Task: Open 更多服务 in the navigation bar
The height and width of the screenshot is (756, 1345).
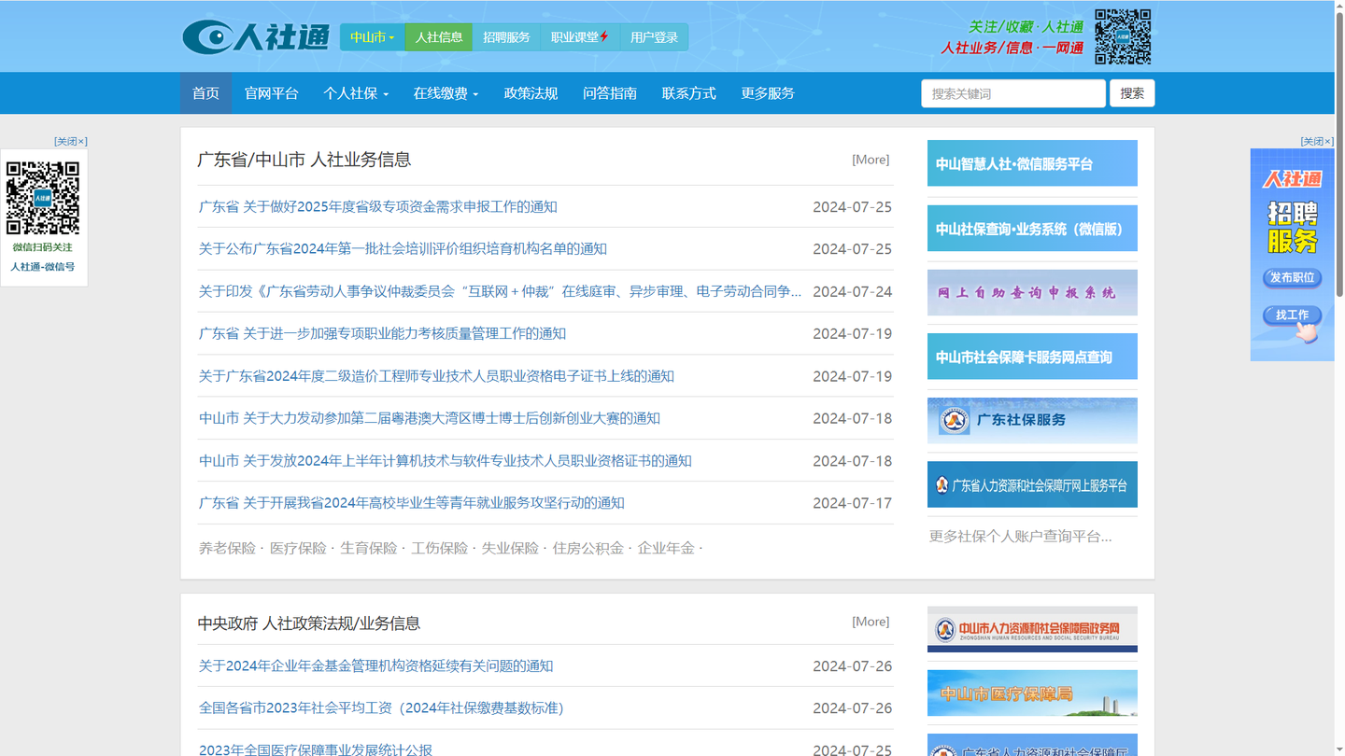Action: tap(768, 93)
